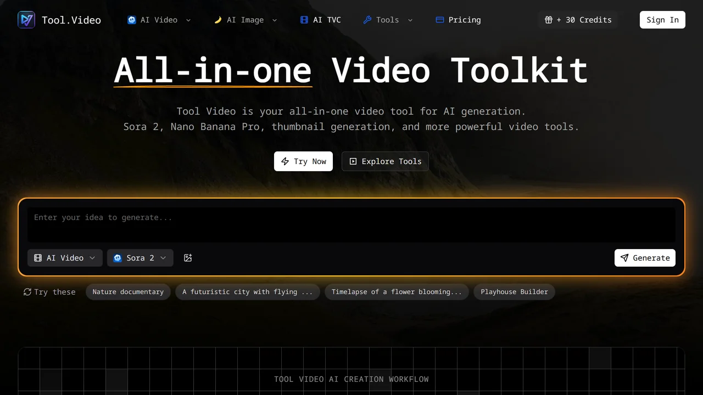Click the refresh icon beside Try these
This screenshot has width=703, height=395.
[x=27, y=292]
